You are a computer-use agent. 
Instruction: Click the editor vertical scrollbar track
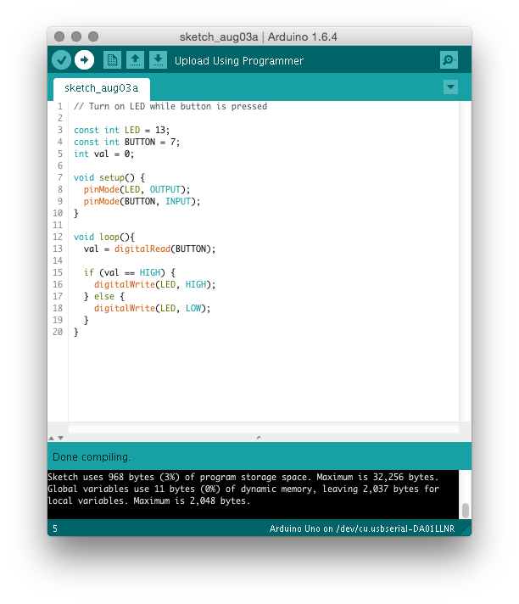click(465, 254)
